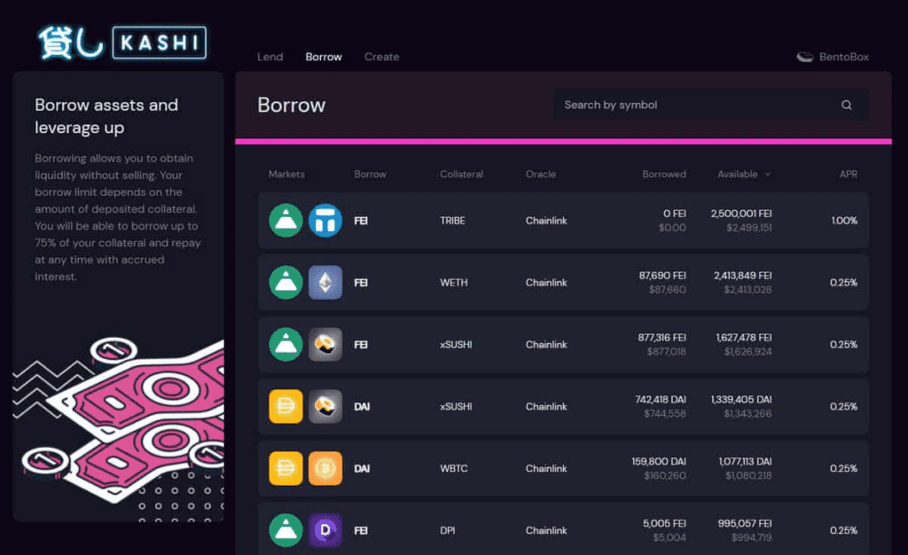Focus the Search by symbol field
This screenshot has height=555, width=908.
pos(710,105)
